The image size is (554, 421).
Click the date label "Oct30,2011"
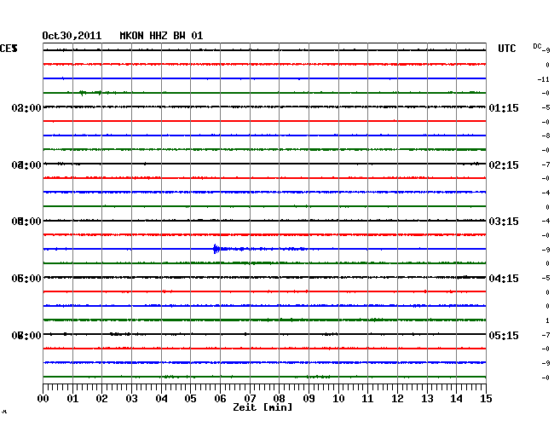pyautogui.click(x=72, y=36)
